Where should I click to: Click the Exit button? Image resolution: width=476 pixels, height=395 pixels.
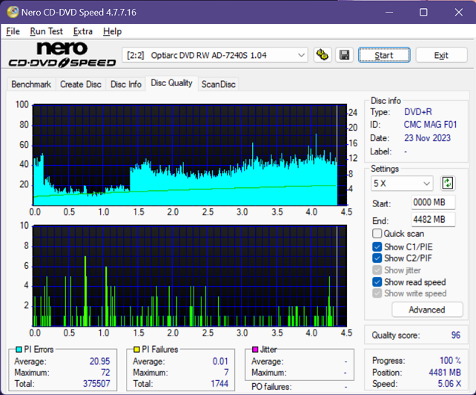[441, 55]
